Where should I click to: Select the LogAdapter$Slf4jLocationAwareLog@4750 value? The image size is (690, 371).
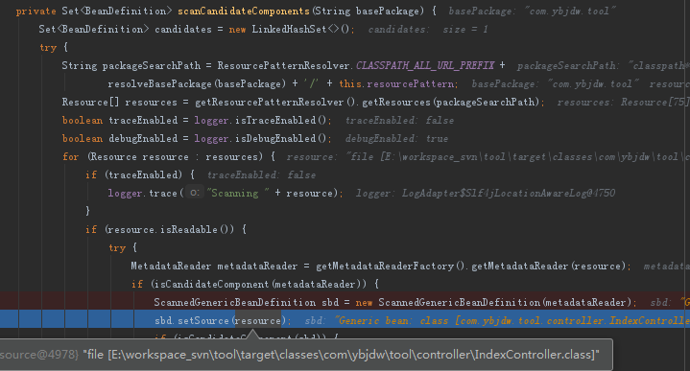(509, 194)
